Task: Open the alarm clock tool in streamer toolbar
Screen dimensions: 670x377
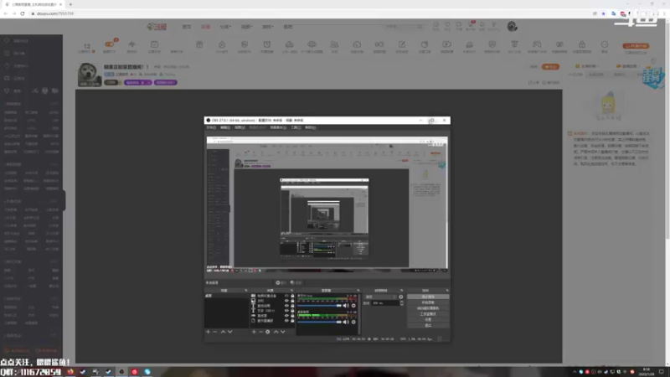Action: point(266,44)
